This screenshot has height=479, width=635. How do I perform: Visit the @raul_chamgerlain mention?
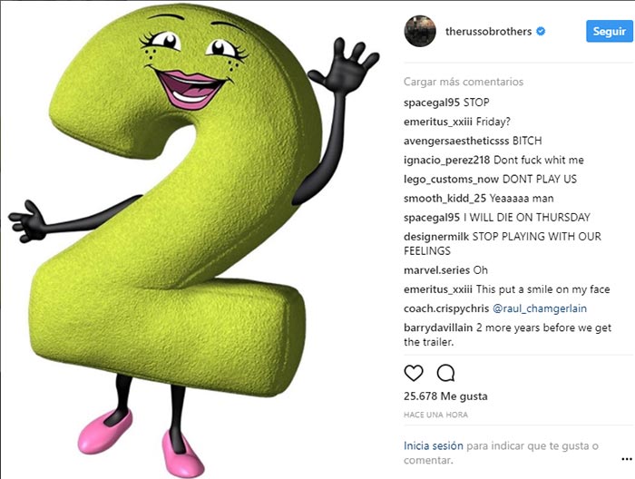[x=540, y=308]
